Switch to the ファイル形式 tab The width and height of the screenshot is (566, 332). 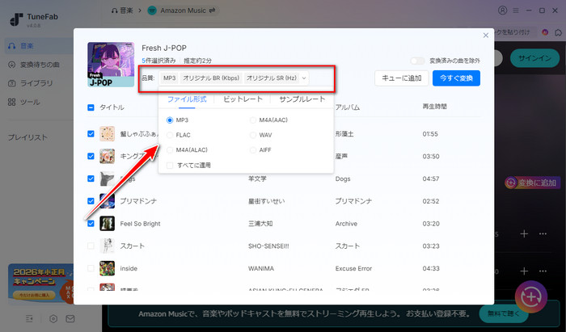(x=187, y=99)
